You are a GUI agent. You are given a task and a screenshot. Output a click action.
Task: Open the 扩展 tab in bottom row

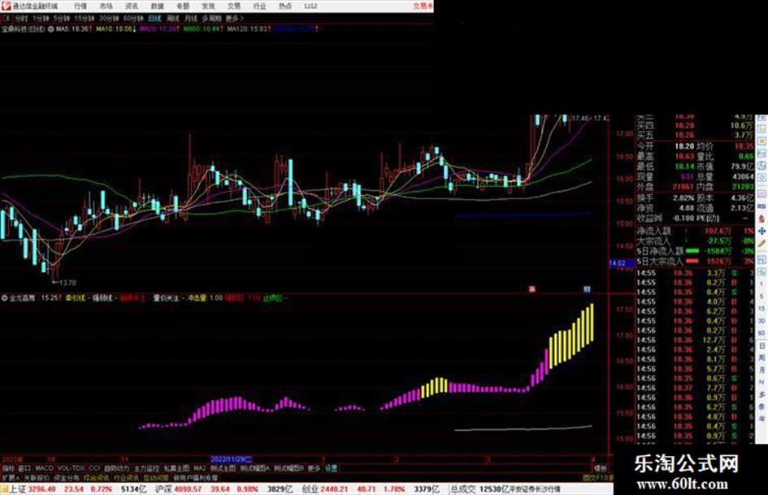[x=10, y=478]
